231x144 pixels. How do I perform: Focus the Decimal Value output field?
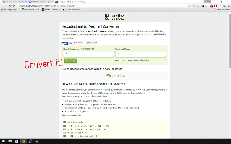click(141, 54)
